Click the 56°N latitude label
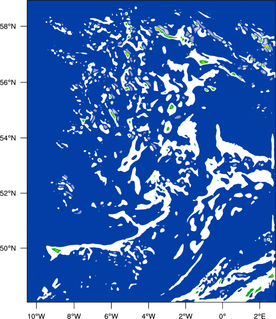276x319 pixels. coord(8,83)
